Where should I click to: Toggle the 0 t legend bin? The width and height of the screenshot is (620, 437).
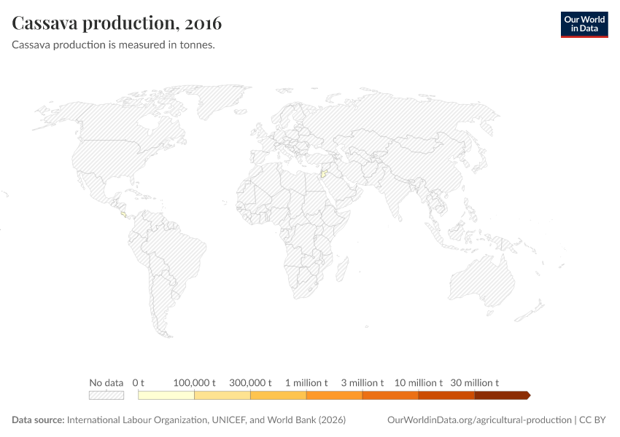click(163, 394)
